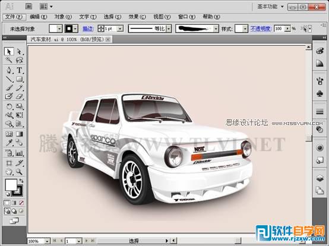Select the Eyedropper tool
The height and width of the screenshot is (246, 329).
tap(9, 143)
